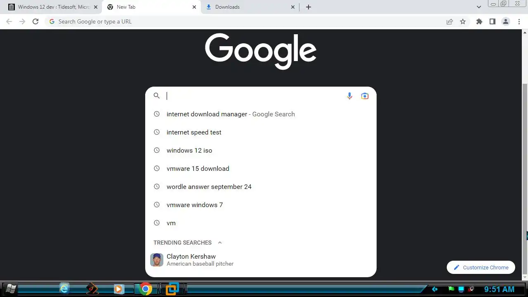528x297 pixels.
Task: Toggle the Chrome side panel icon
Action: tap(492, 21)
